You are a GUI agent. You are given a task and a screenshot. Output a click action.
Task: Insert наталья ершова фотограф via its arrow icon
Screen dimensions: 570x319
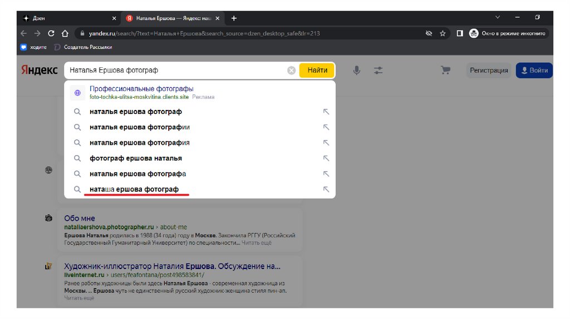click(x=326, y=112)
